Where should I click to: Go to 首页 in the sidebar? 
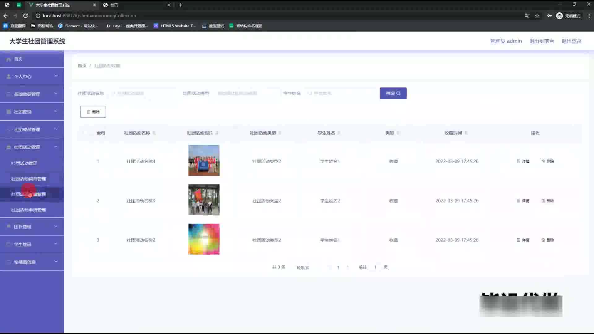pos(32,59)
